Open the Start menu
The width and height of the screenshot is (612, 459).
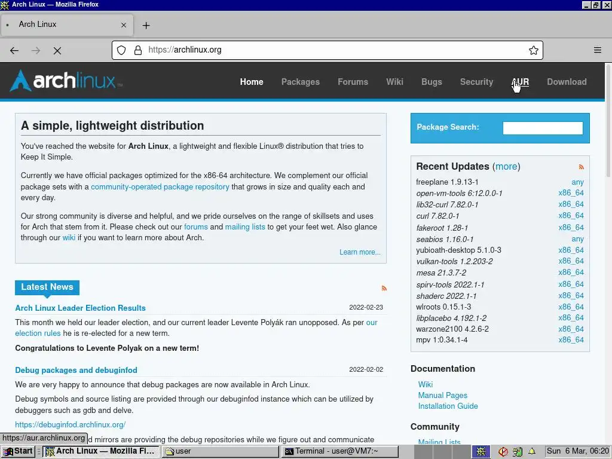tap(18, 451)
